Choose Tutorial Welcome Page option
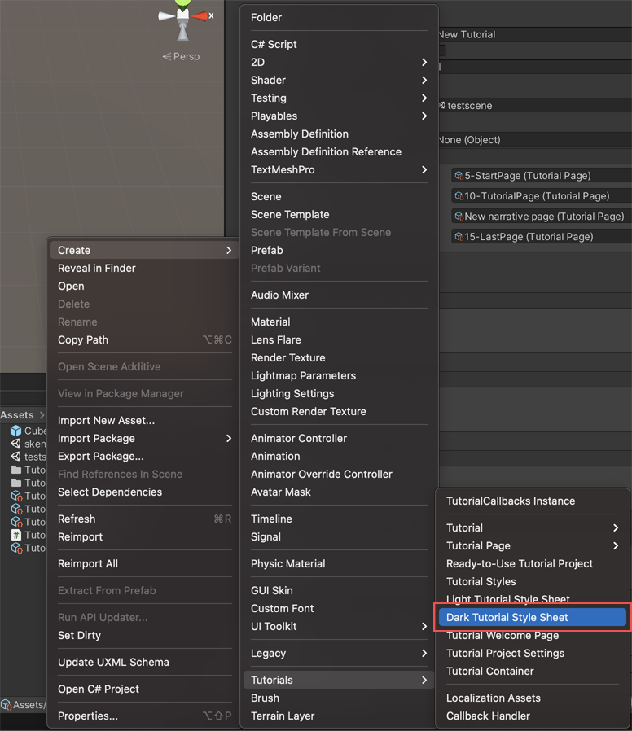The height and width of the screenshot is (731, 632). click(503, 636)
